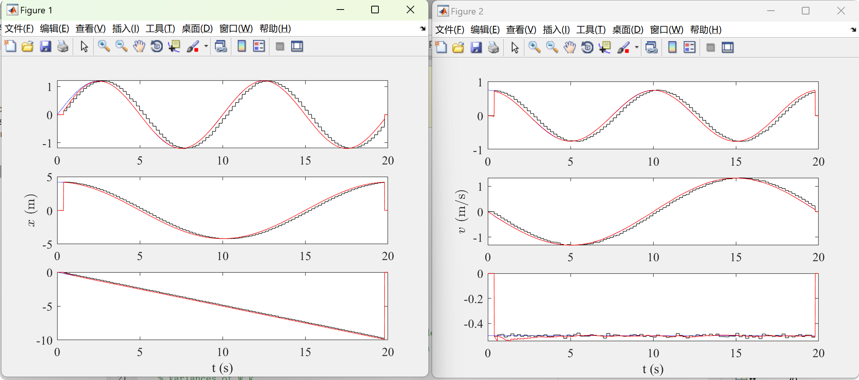Show Plot Tools and dock icon Figure 1

(297, 46)
